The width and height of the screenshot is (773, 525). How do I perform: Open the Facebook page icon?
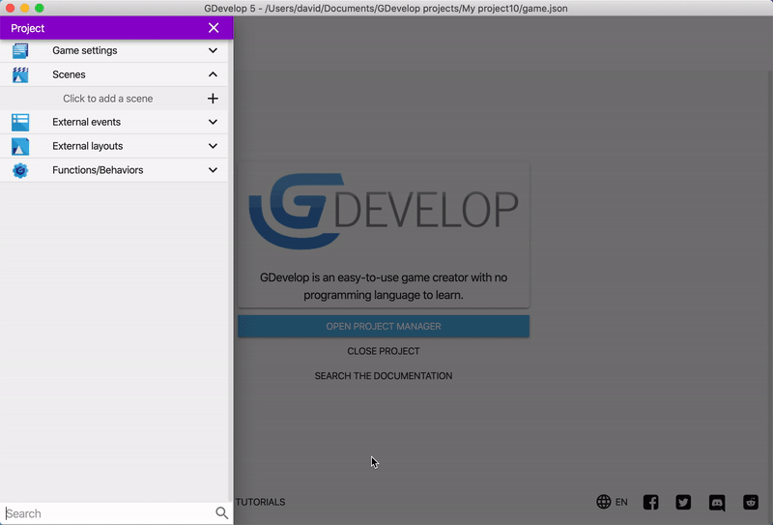650,502
